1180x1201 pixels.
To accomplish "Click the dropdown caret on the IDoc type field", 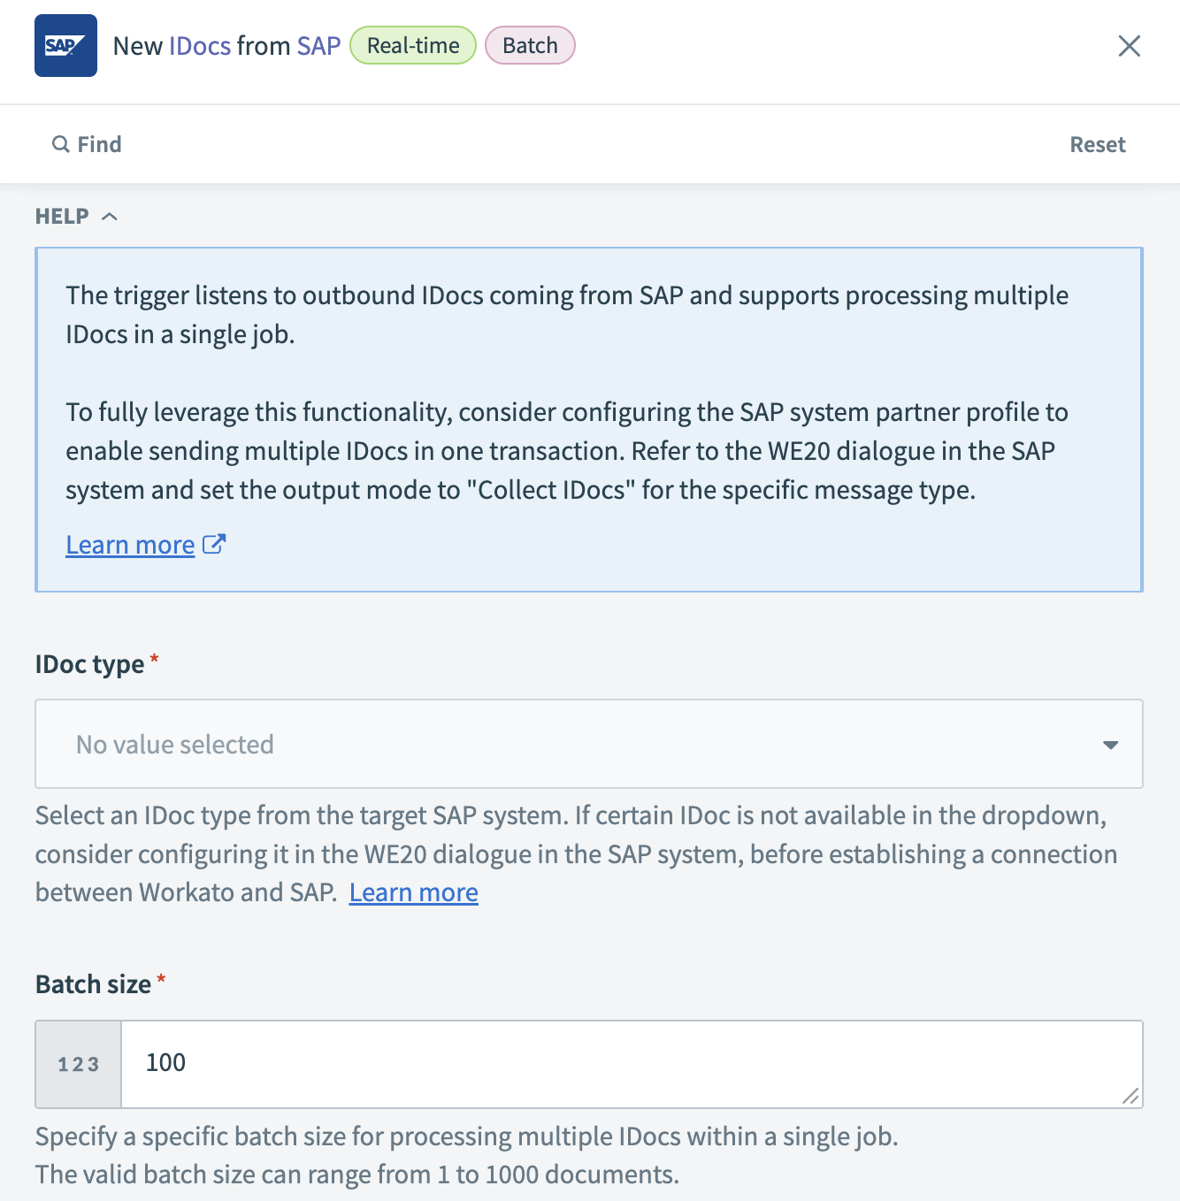I will tap(1110, 745).
